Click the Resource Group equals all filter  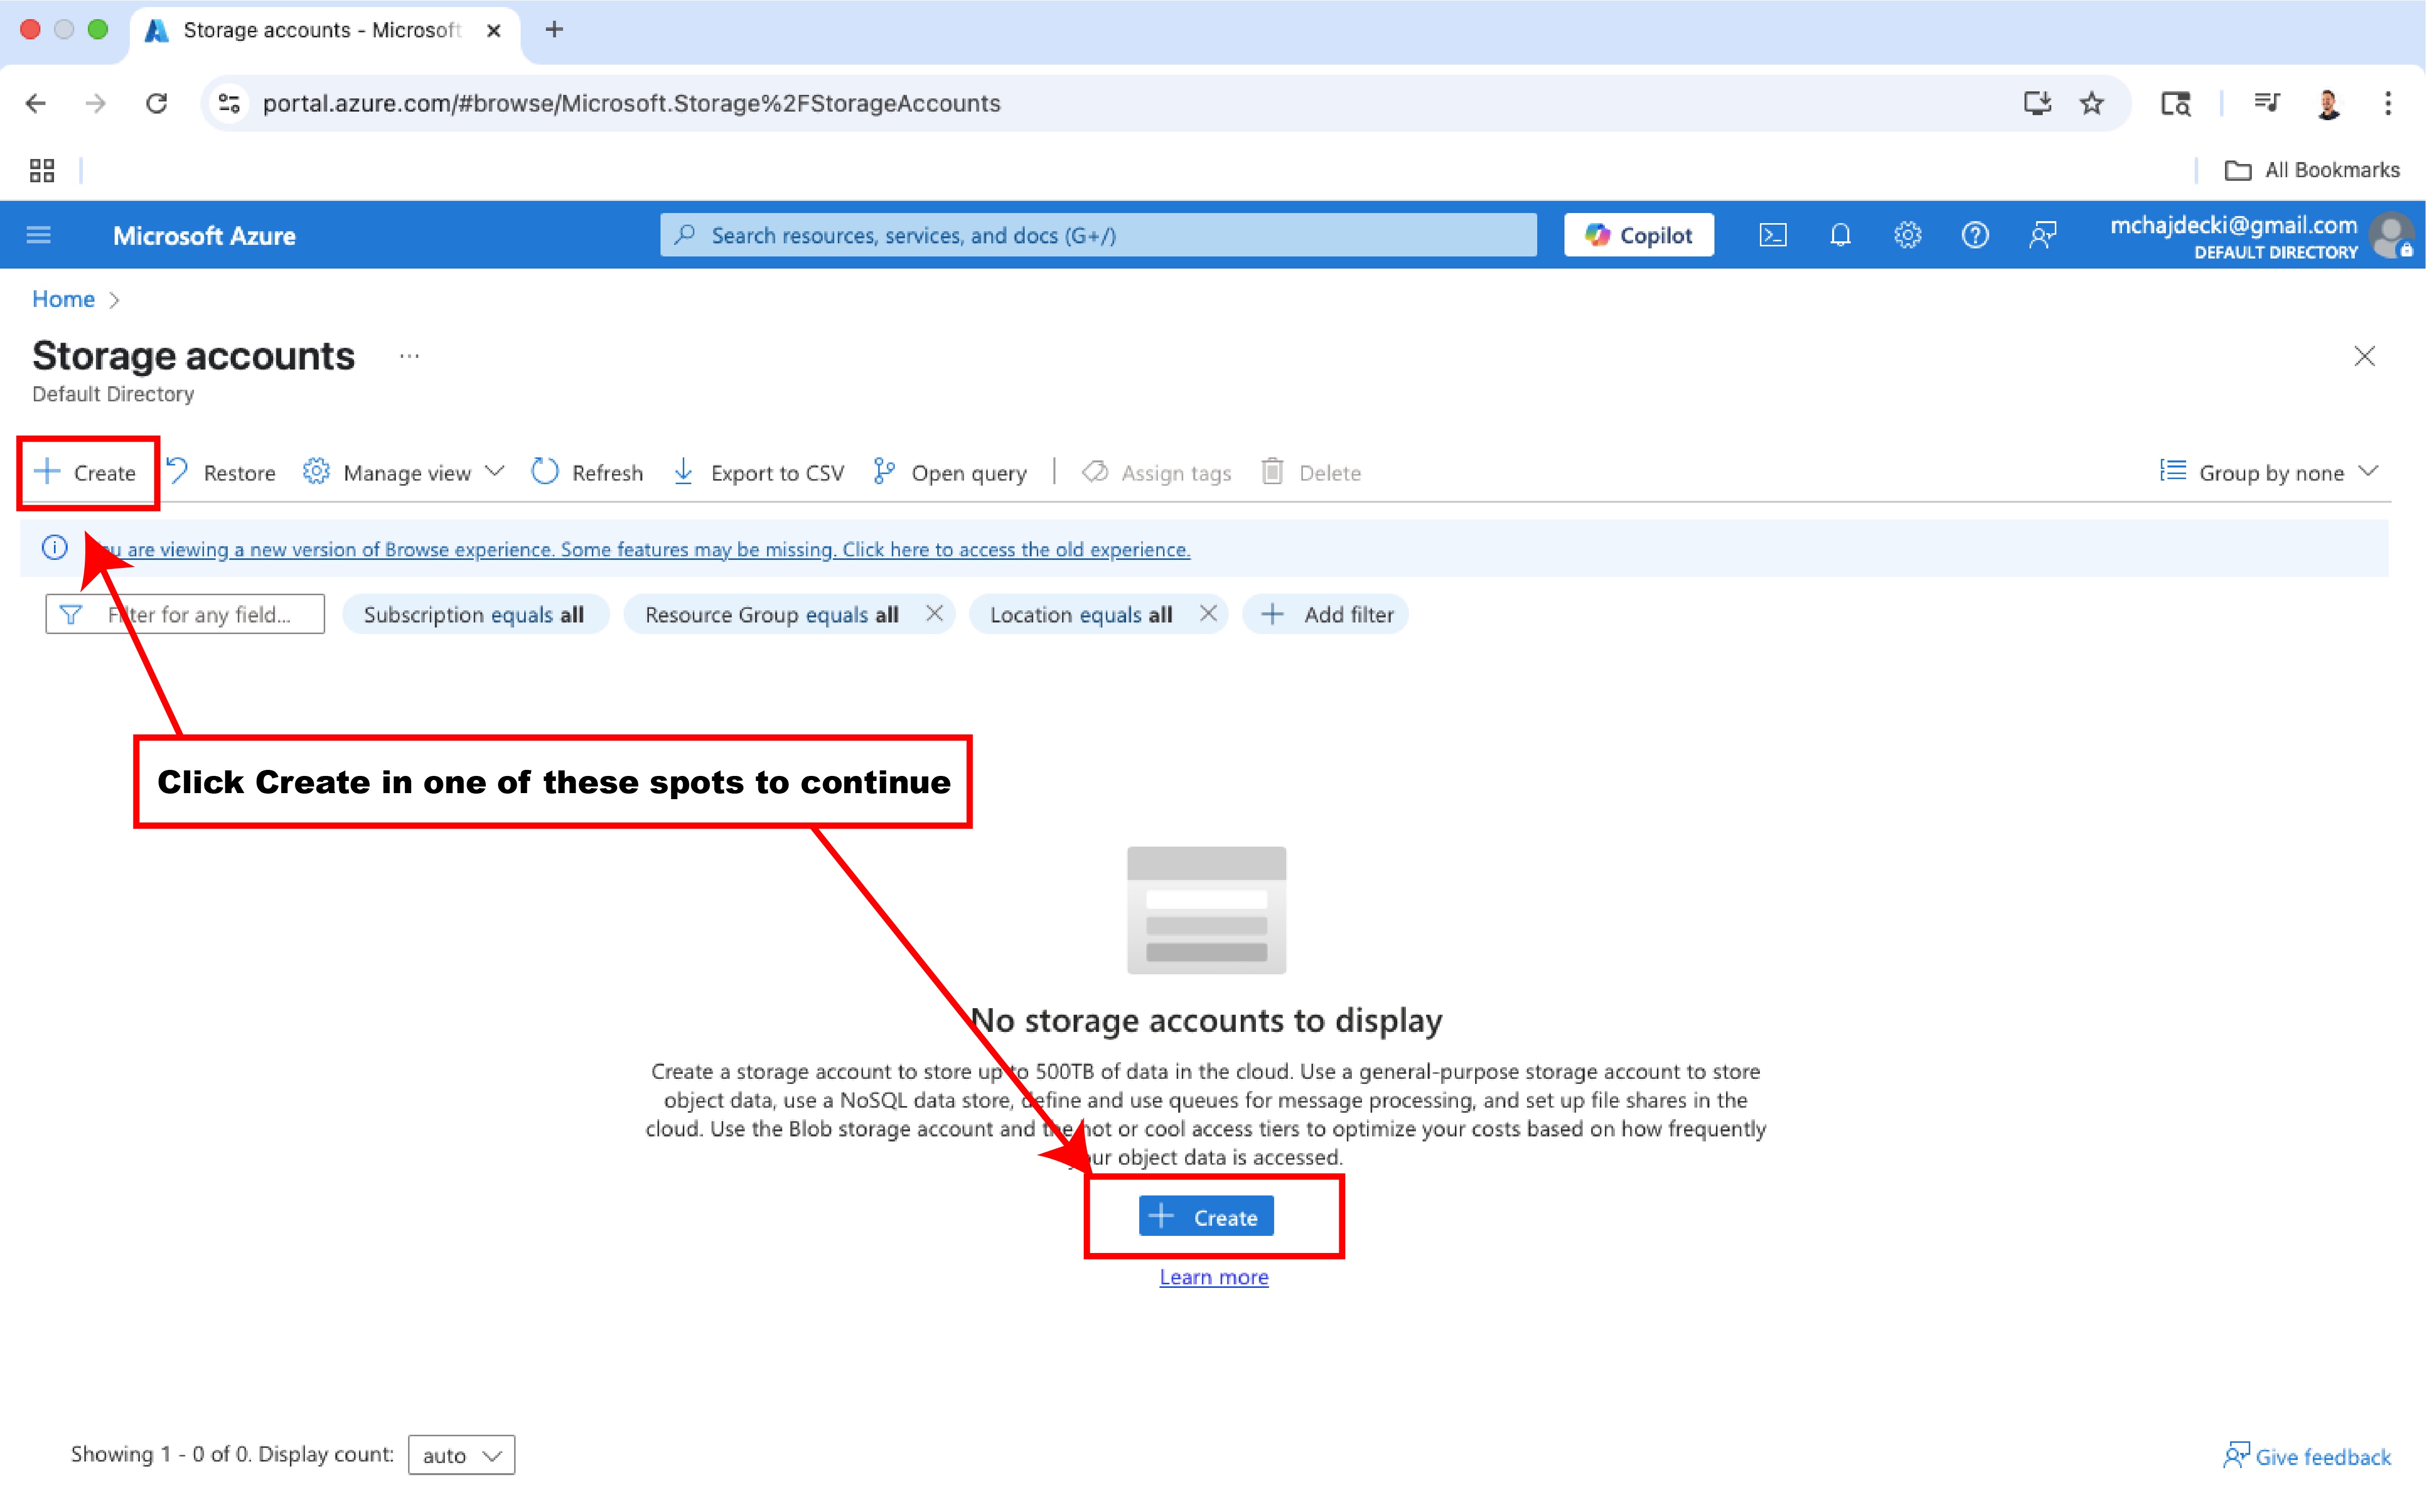click(x=771, y=614)
